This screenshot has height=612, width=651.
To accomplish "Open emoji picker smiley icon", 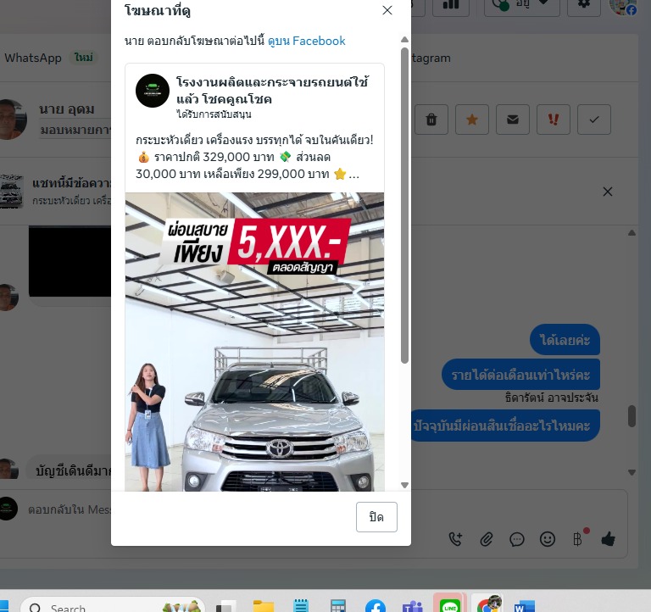I will click(x=548, y=539).
